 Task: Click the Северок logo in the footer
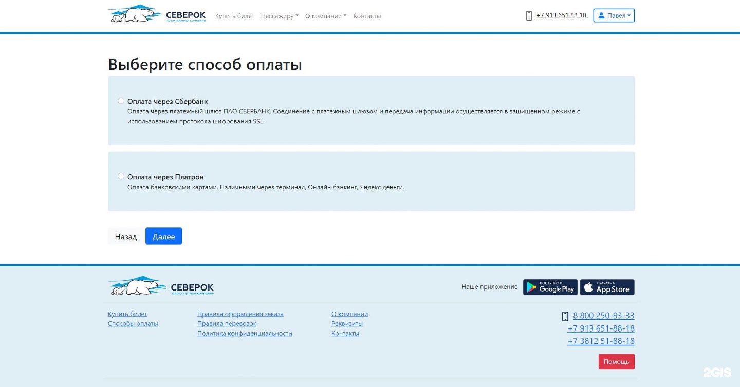(x=160, y=286)
